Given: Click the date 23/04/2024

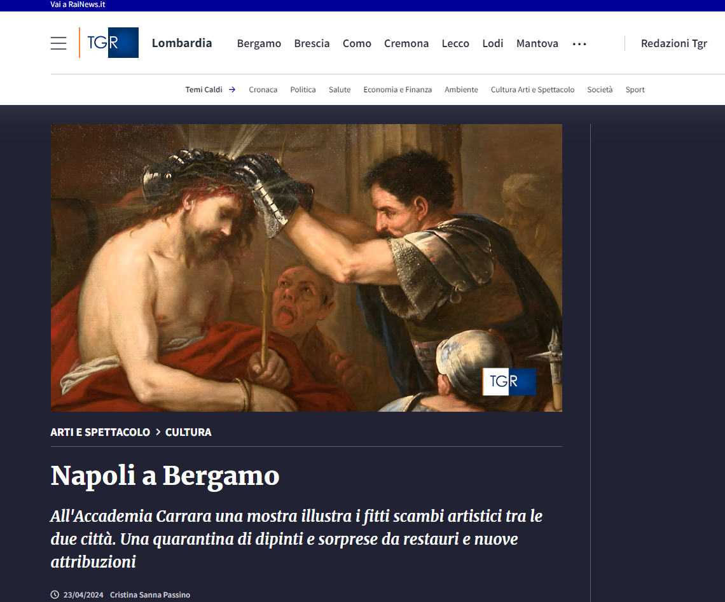Looking at the screenshot, I should pyautogui.click(x=83, y=594).
